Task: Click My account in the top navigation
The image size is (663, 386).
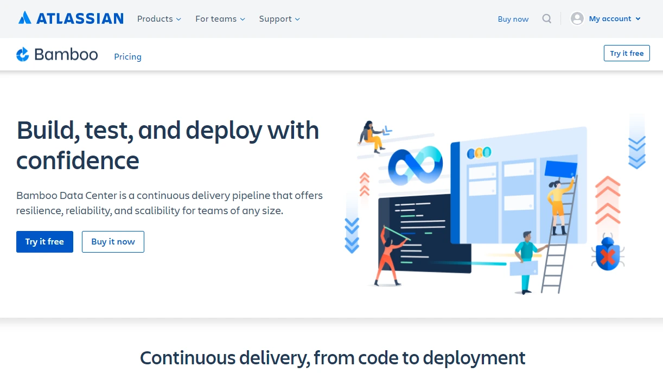Action: [x=610, y=18]
